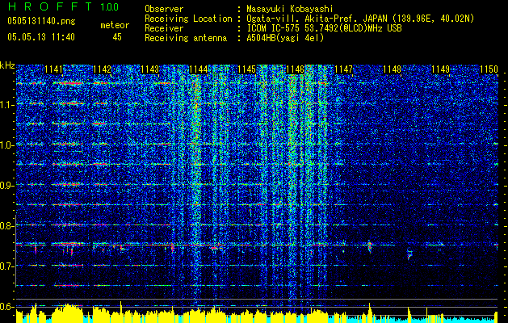
Task: Click the 'meteor' label
Action: (x=115, y=25)
